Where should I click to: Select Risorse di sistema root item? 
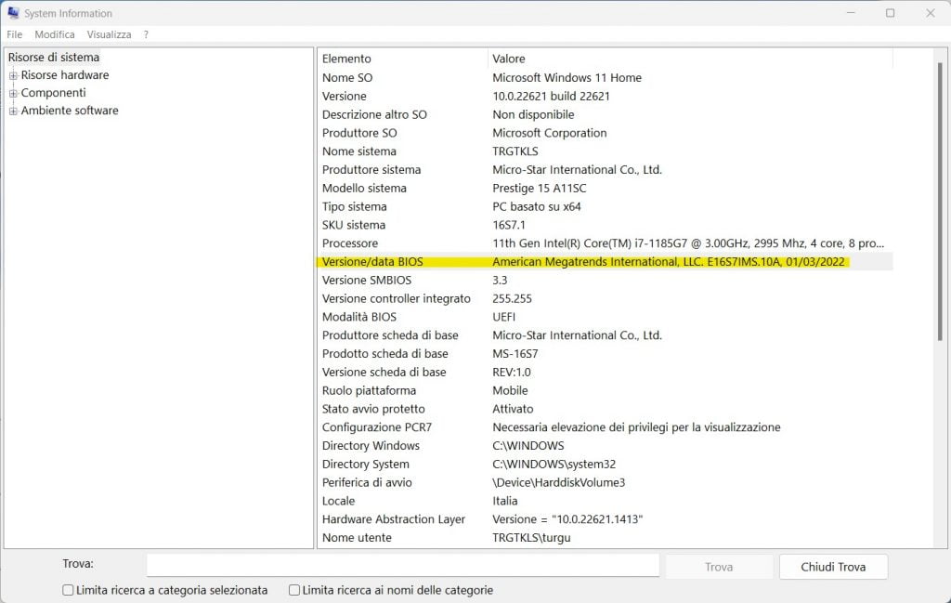[x=53, y=58]
